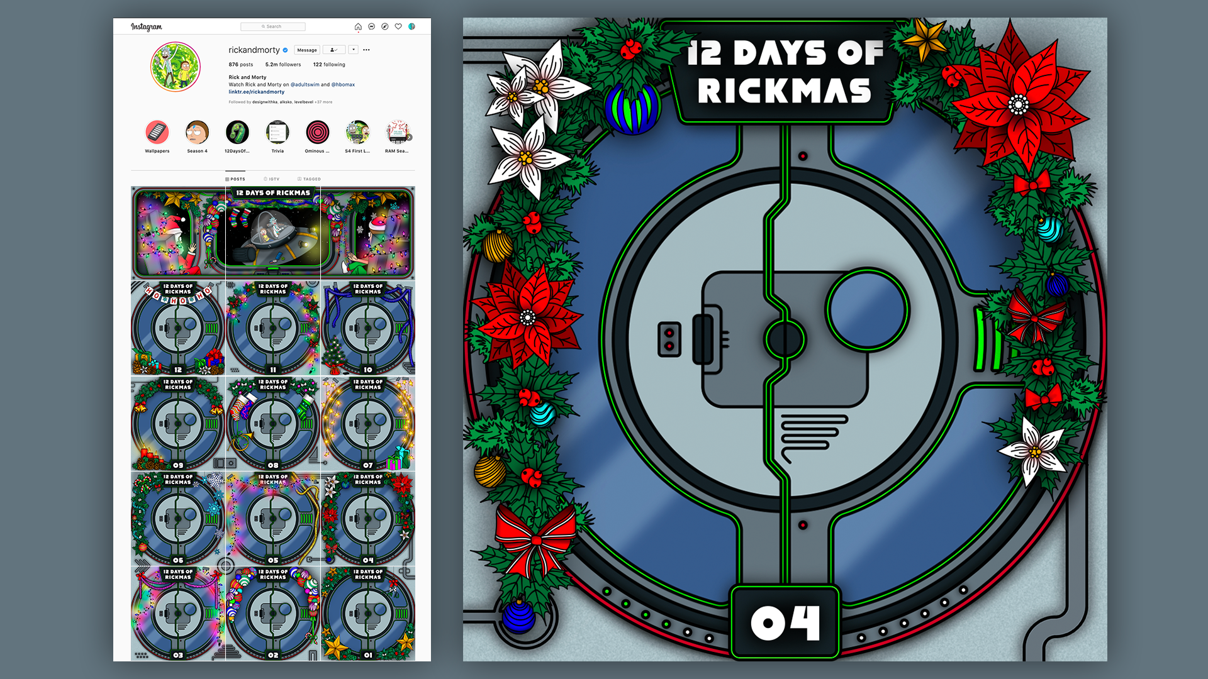
Task: Click the +37 more followers text
Action: point(323,102)
